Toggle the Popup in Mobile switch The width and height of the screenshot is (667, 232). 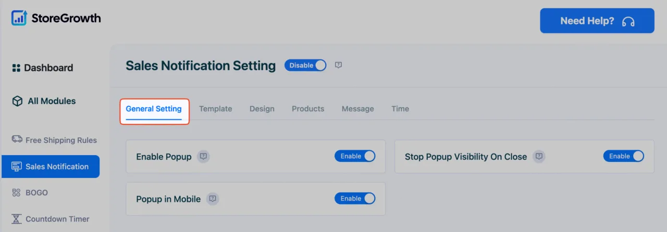(x=355, y=198)
